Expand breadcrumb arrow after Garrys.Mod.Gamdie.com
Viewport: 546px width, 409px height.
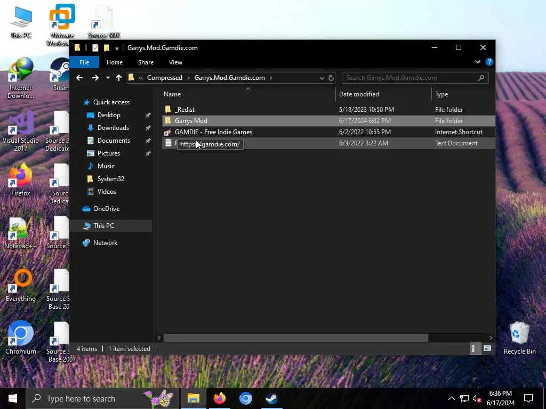(x=271, y=78)
